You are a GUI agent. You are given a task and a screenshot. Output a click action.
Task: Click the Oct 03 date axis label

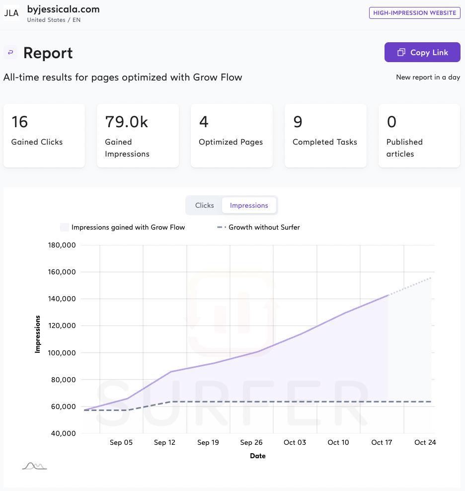[295, 442]
